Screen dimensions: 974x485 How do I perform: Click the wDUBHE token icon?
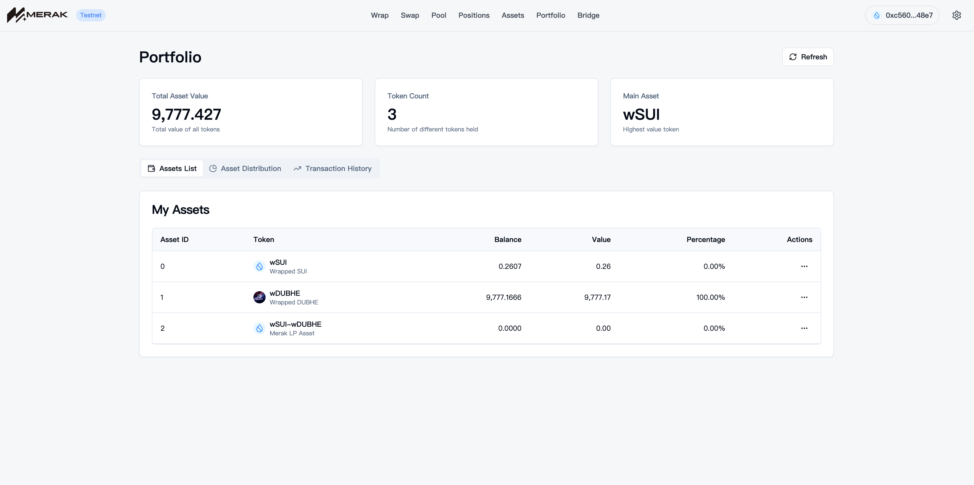click(x=259, y=297)
